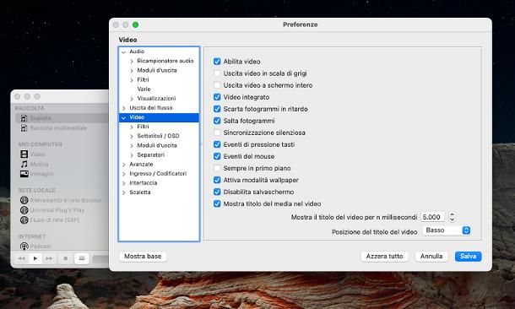Click Azzera tutto button

pos(384,256)
